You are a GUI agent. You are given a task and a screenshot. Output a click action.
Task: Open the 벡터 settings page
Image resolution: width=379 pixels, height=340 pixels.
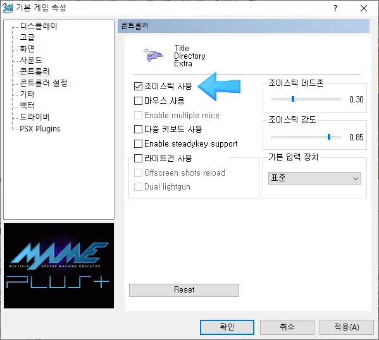point(27,106)
